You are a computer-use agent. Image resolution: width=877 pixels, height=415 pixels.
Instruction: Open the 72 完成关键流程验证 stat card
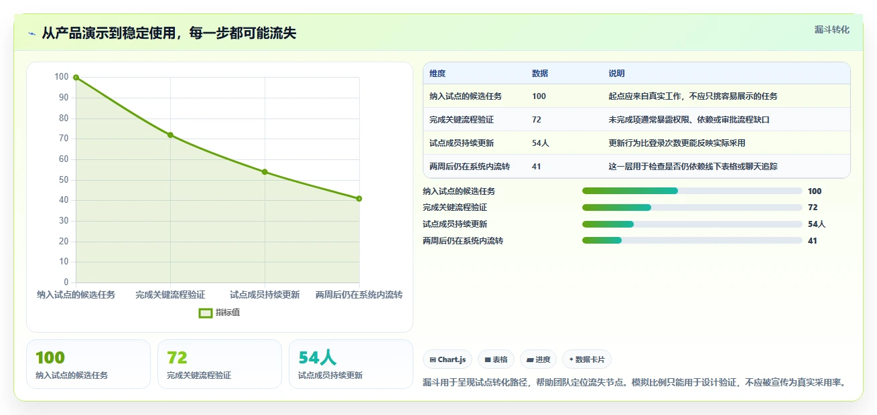tap(220, 364)
